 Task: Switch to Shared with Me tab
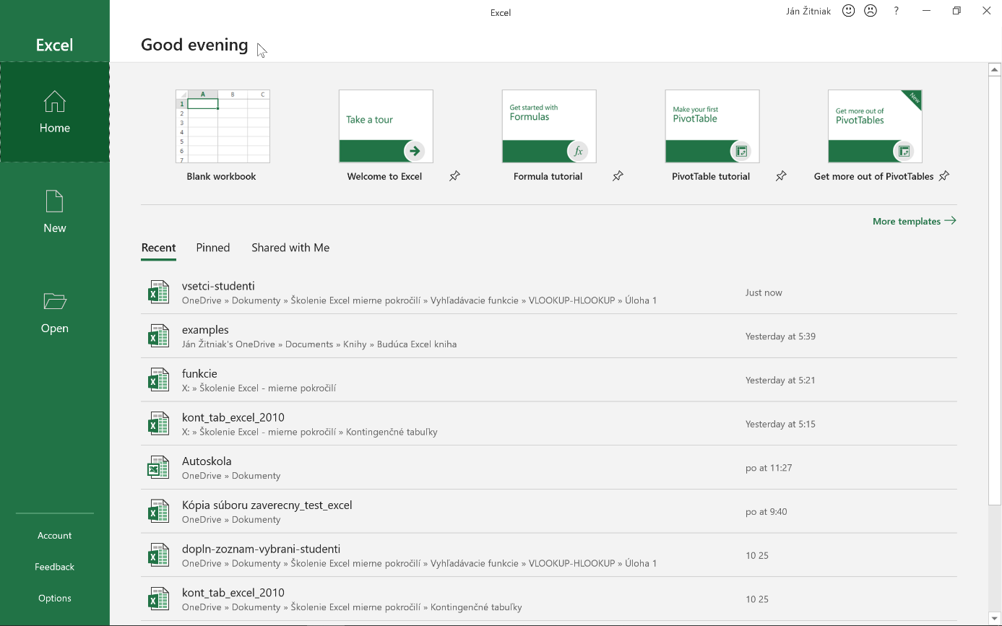coord(290,248)
